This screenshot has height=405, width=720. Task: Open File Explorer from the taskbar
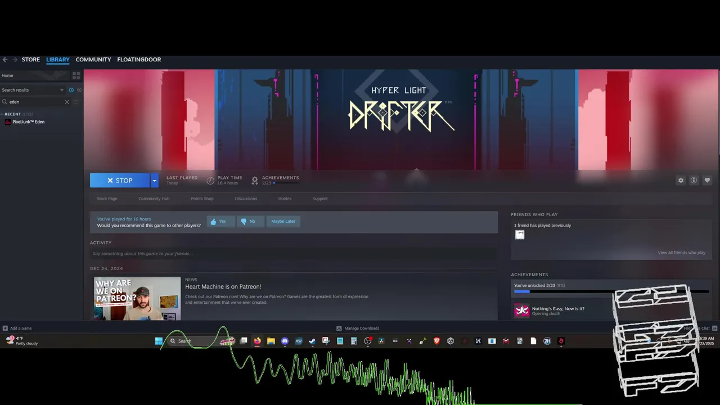tap(271, 341)
